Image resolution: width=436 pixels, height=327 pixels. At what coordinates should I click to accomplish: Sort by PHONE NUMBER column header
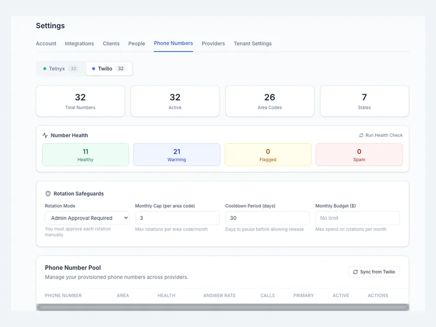[63, 295]
